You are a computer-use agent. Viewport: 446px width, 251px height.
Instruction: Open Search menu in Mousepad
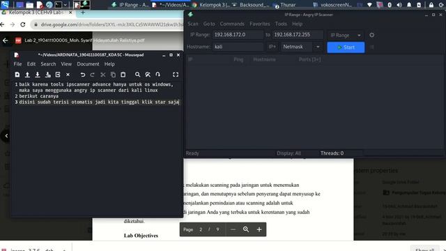coord(48,64)
